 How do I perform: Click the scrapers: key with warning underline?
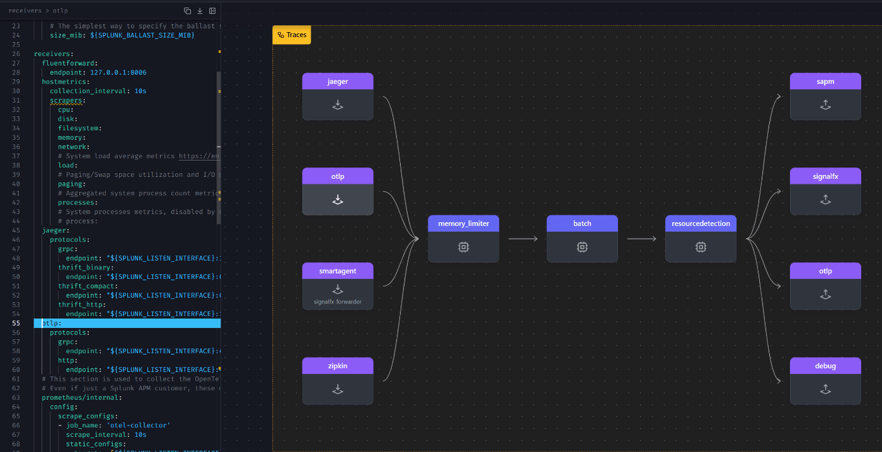[67, 101]
